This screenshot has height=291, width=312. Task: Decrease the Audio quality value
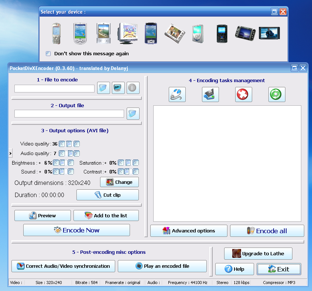[x=62, y=154]
